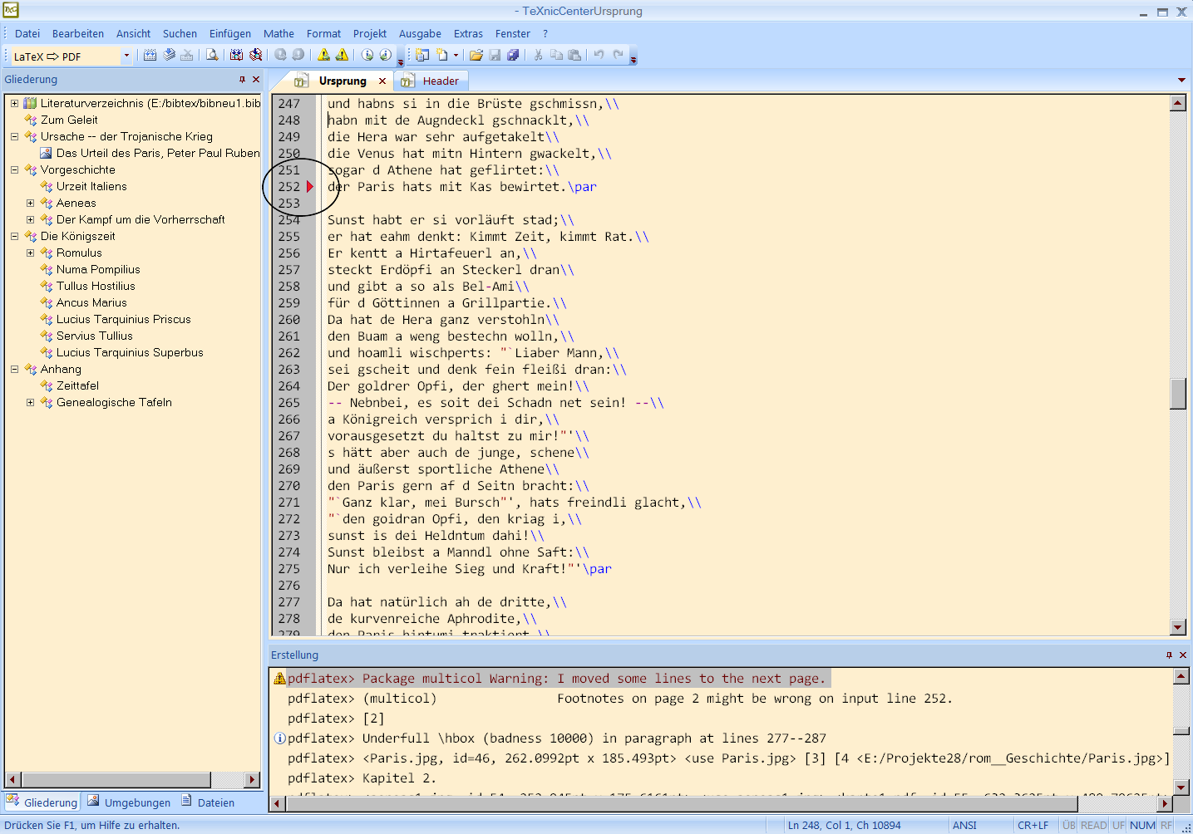The height and width of the screenshot is (834, 1193).
Task: Close the Gliederung panel
Action: (256, 80)
